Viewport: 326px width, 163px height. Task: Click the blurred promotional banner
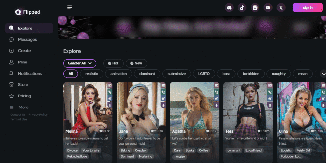click(x=192, y=28)
